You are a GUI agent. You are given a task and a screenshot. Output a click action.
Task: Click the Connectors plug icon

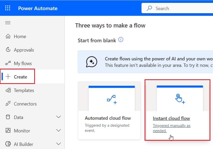pyautogui.click(x=8, y=103)
